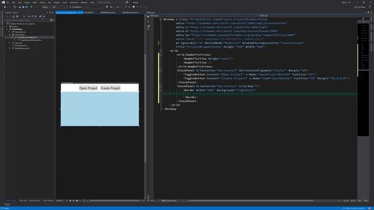
Task: Toggle Preview Selected Items in Solution Explorer
Action: tap(44, 16)
